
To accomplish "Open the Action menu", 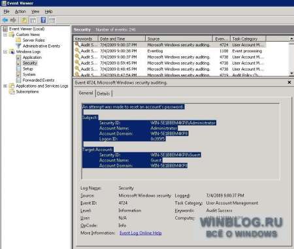I will [20, 12].
